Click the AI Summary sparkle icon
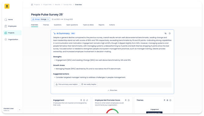Image resolution: width=204 pixels, height=116 pixels. pyautogui.click(x=55, y=33)
